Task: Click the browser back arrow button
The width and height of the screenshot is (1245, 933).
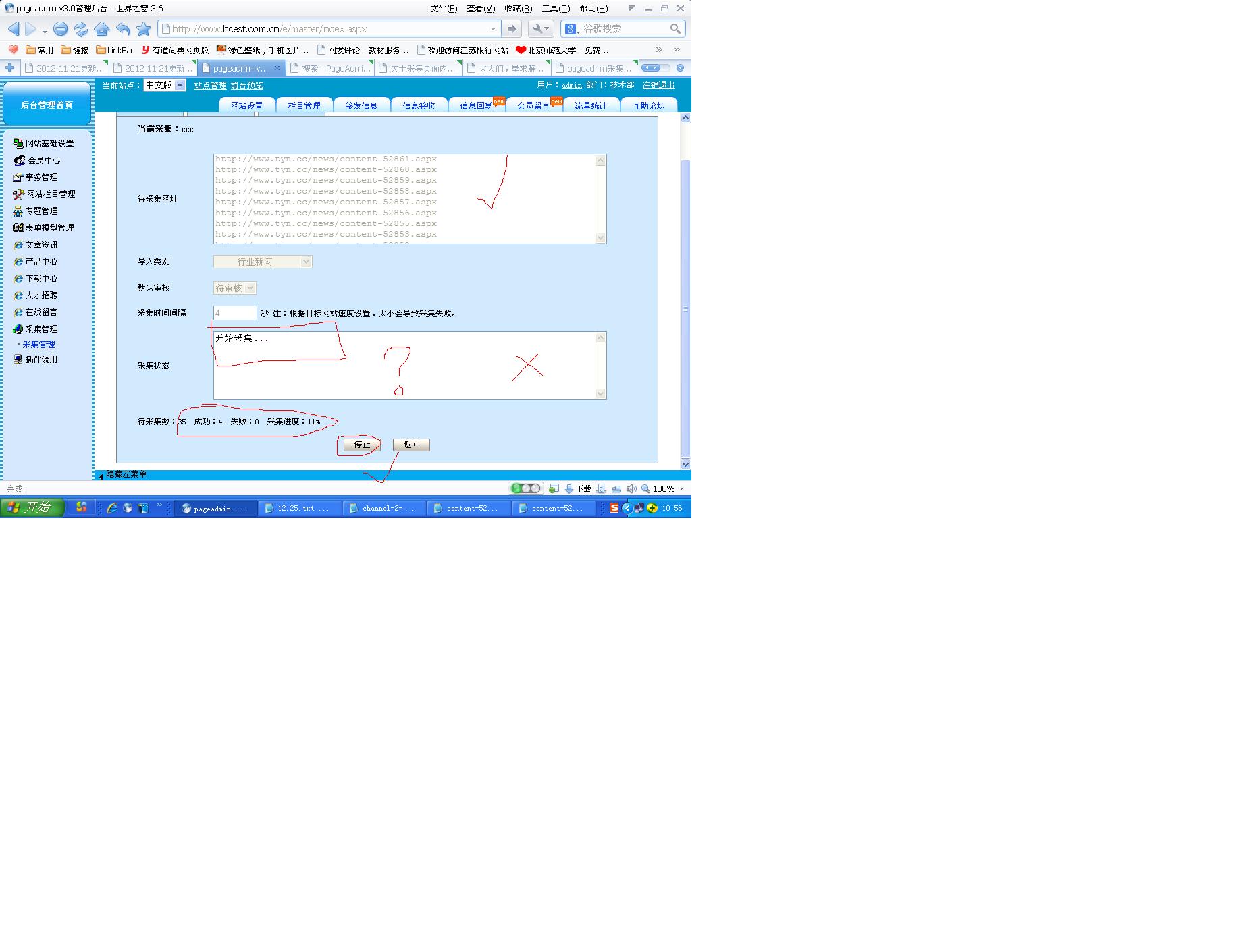Action: click(14, 29)
